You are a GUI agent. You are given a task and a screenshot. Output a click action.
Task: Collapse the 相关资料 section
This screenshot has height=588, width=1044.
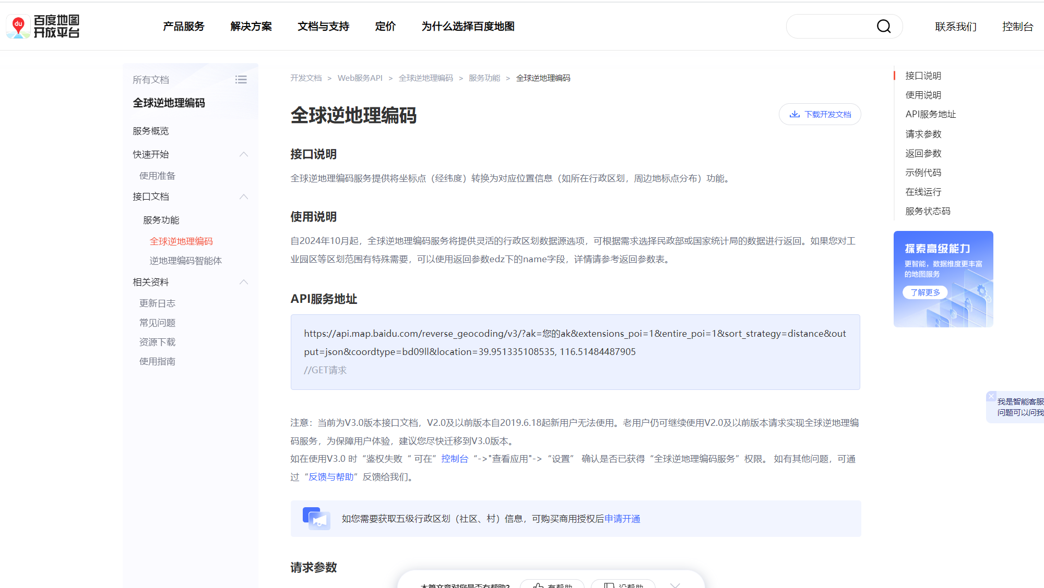[x=244, y=282]
